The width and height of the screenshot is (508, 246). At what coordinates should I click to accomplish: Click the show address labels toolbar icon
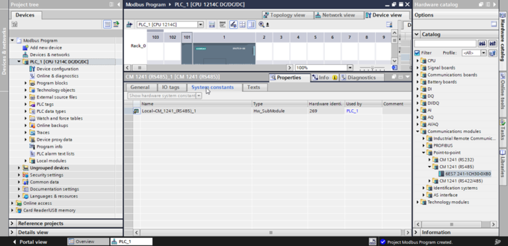click(x=222, y=24)
